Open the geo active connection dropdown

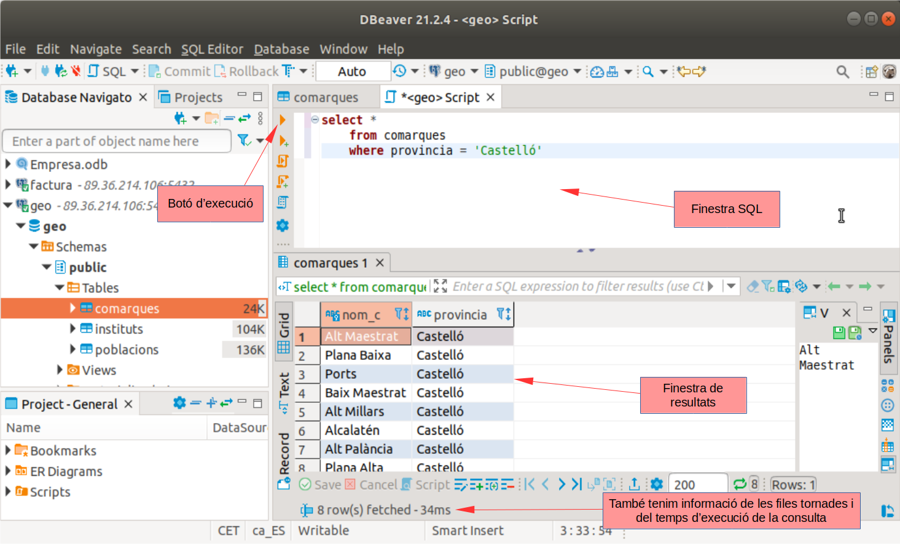(454, 72)
